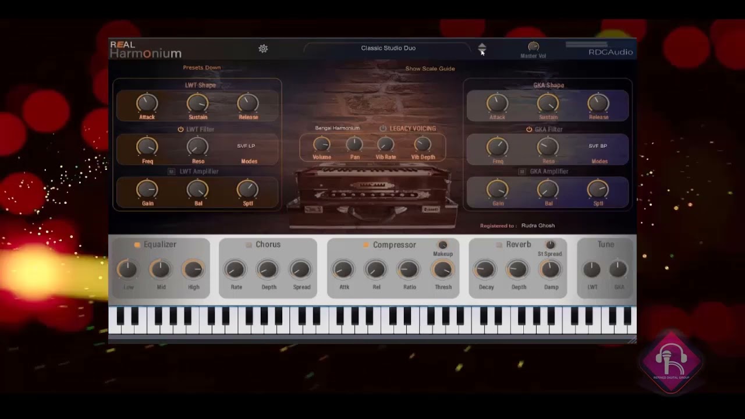Click the Equalizer Mid knob
Viewport: 745px width, 419px height.
(x=160, y=269)
